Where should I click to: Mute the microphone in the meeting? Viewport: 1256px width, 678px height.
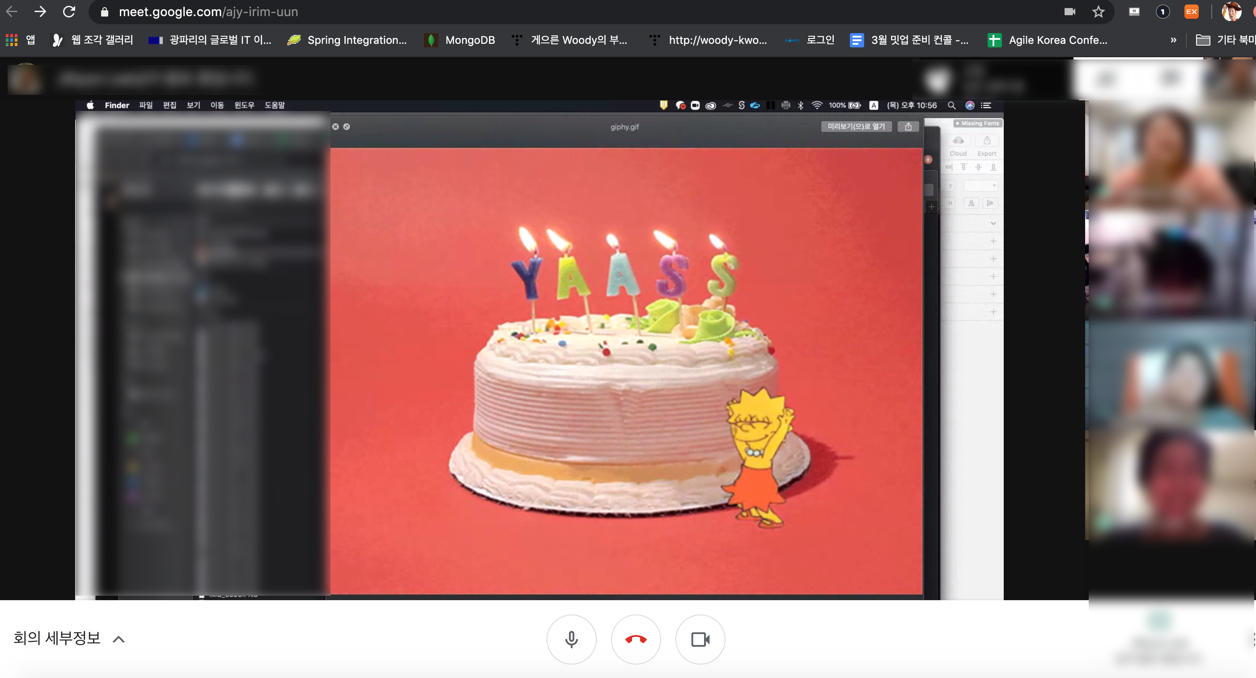571,639
